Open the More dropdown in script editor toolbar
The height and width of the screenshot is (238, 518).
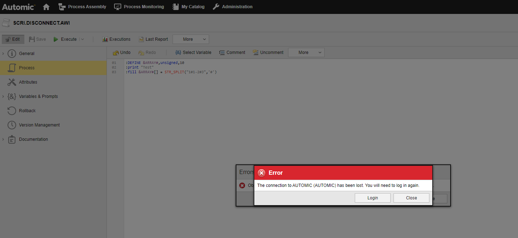pos(306,53)
